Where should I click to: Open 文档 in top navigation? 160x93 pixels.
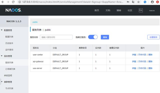click(108, 10)
